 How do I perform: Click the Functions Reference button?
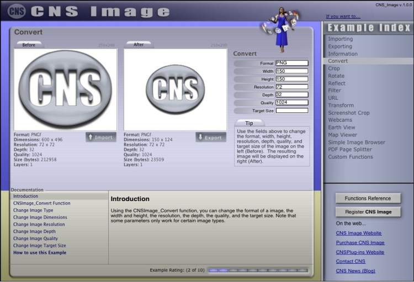point(368,198)
